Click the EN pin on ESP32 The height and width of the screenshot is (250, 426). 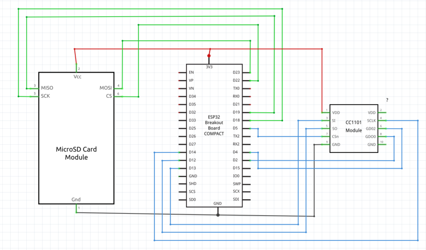(x=191, y=72)
